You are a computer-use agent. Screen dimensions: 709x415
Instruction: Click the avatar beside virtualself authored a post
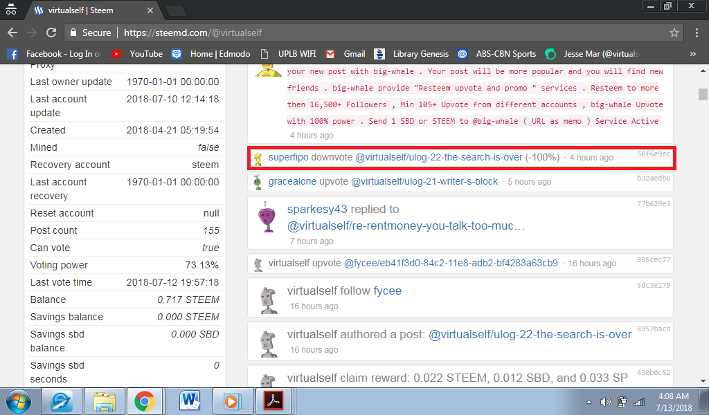pyautogui.click(x=269, y=344)
